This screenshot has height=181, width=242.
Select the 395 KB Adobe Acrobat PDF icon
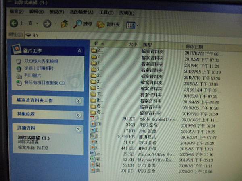click(x=93, y=118)
